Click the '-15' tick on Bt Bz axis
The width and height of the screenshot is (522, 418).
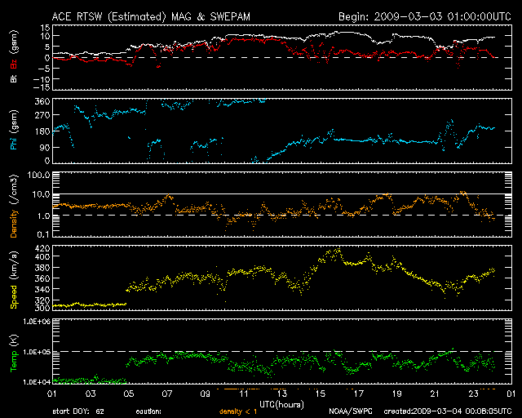[42, 87]
